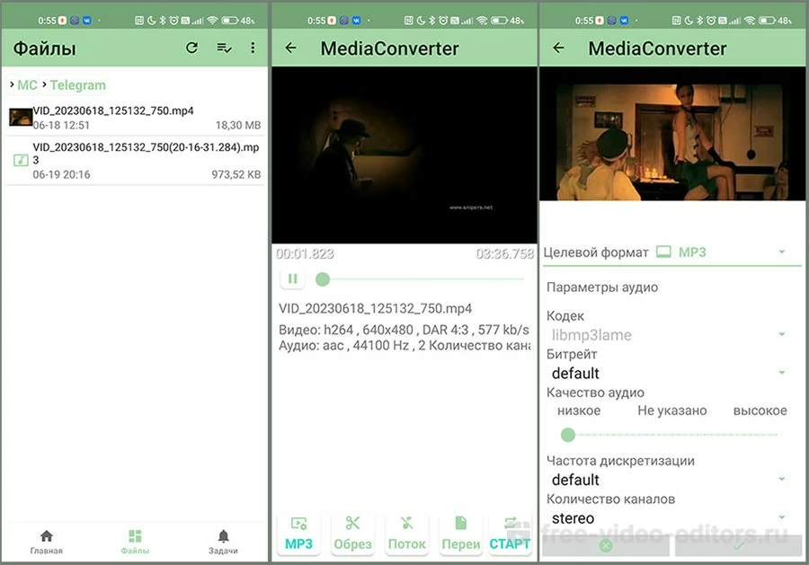Image resolution: width=809 pixels, height=565 pixels.
Task: Click the низкое quality label
Action: tap(579, 411)
